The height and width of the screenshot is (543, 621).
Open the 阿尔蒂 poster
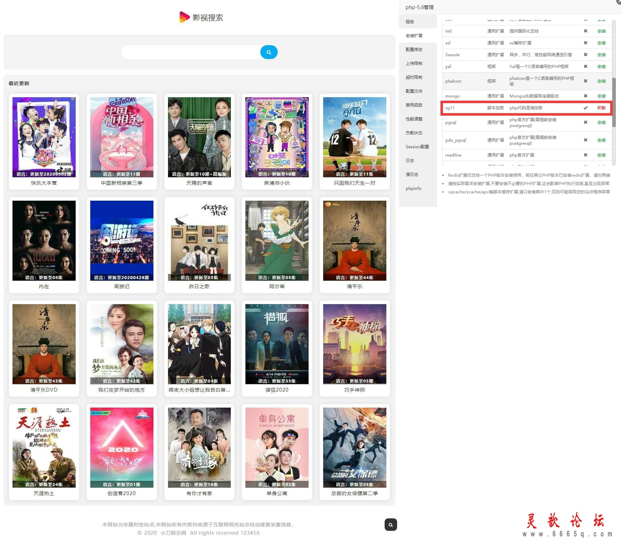277,241
